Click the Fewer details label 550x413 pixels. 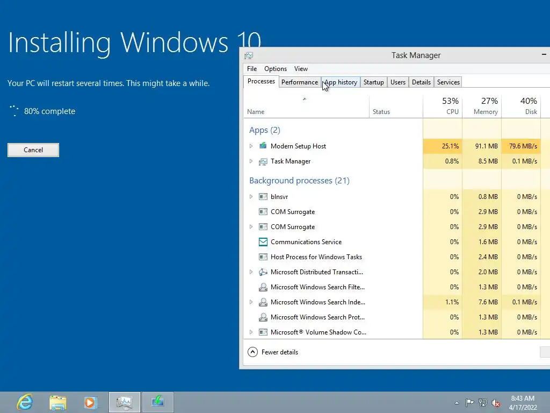(x=279, y=352)
